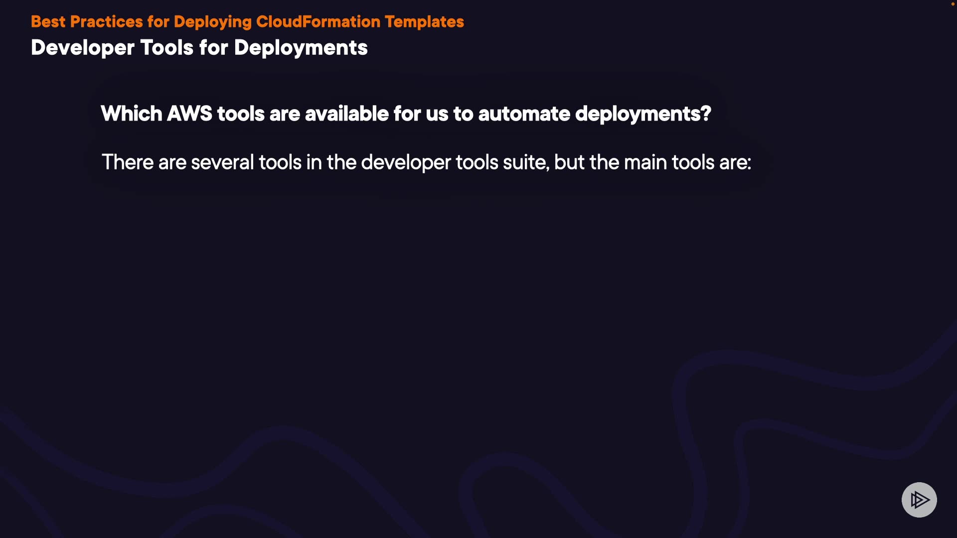Click the white "Developer Tools for Deployments" heading
The height and width of the screenshot is (538, 957).
pyautogui.click(x=199, y=48)
